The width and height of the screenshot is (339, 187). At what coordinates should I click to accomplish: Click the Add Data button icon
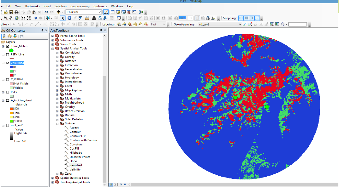[59, 12]
